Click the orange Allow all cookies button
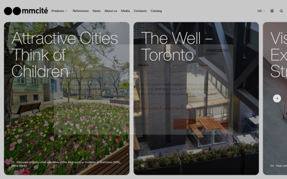287x179 pixels. pos(201,124)
